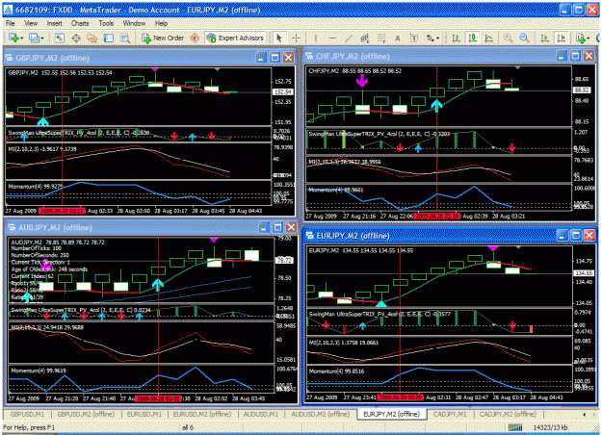This screenshot has height=435, width=602.
Task: Show the Market Watch window icon
Action: (x=59, y=38)
